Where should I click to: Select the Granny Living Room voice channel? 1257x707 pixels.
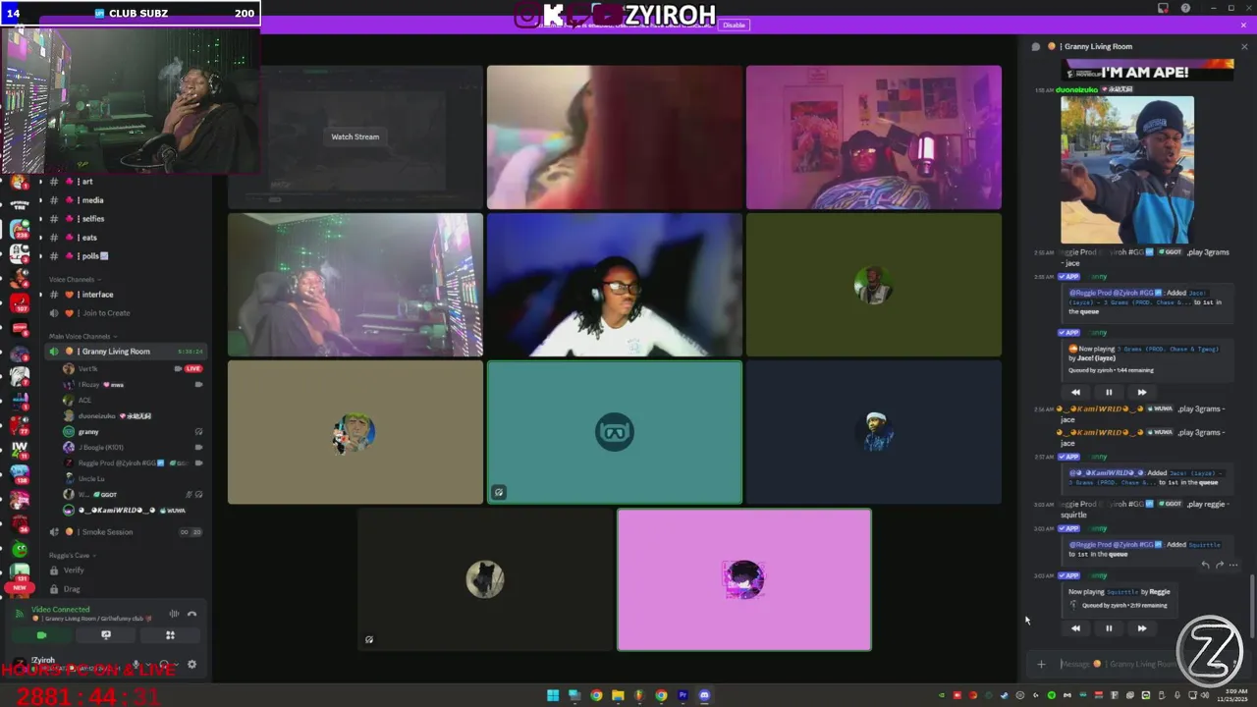(125, 352)
